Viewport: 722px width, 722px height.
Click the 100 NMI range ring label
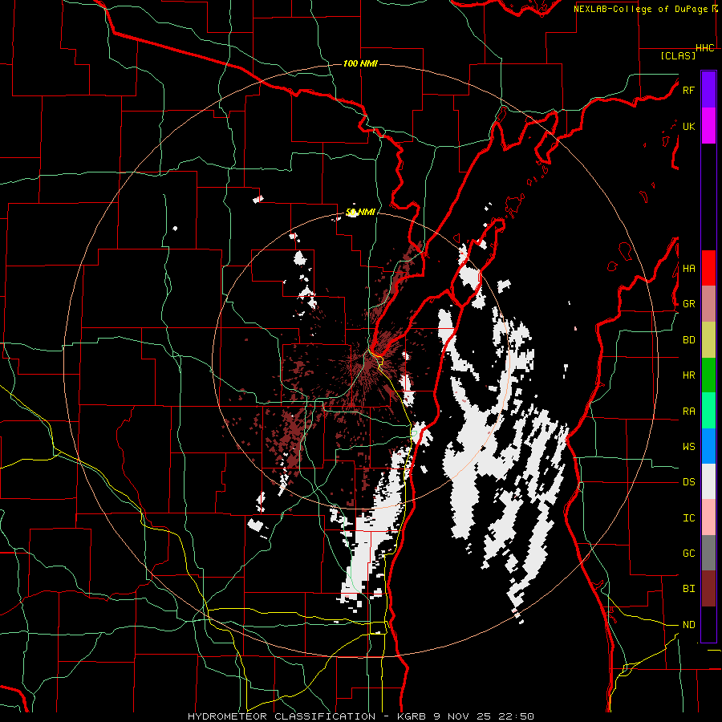point(360,63)
